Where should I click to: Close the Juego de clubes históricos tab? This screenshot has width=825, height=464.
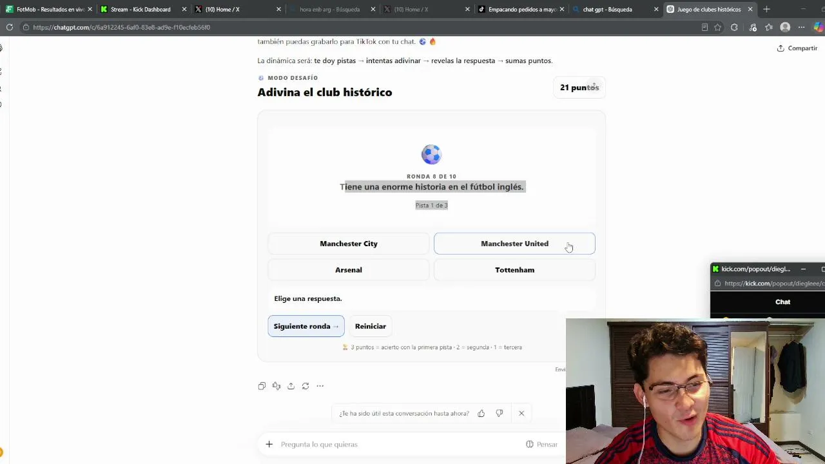tap(750, 9)
